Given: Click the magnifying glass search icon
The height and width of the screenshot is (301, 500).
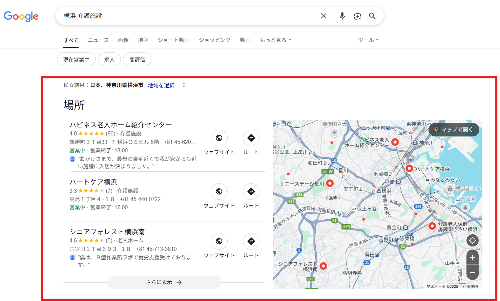Looking at the screenshot, I should click(372, 16).
